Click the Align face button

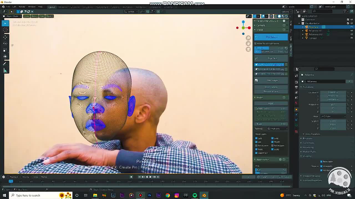(272, 58)
